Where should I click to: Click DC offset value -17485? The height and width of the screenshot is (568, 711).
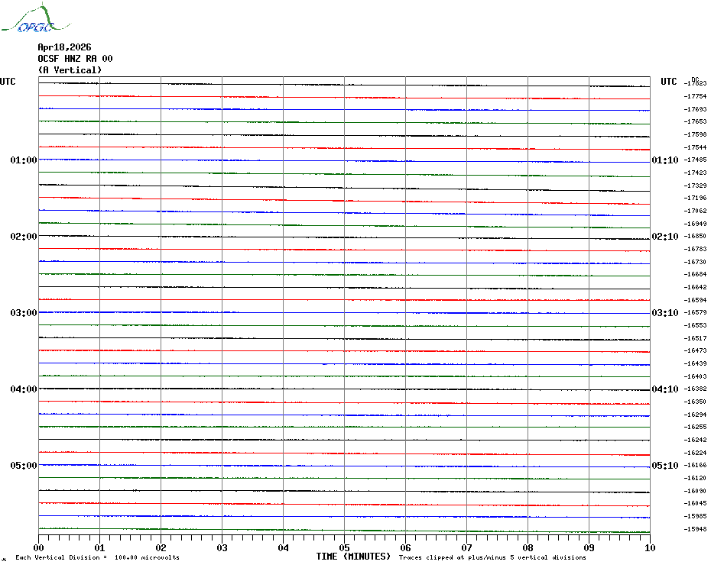click(x=695, y=160)
